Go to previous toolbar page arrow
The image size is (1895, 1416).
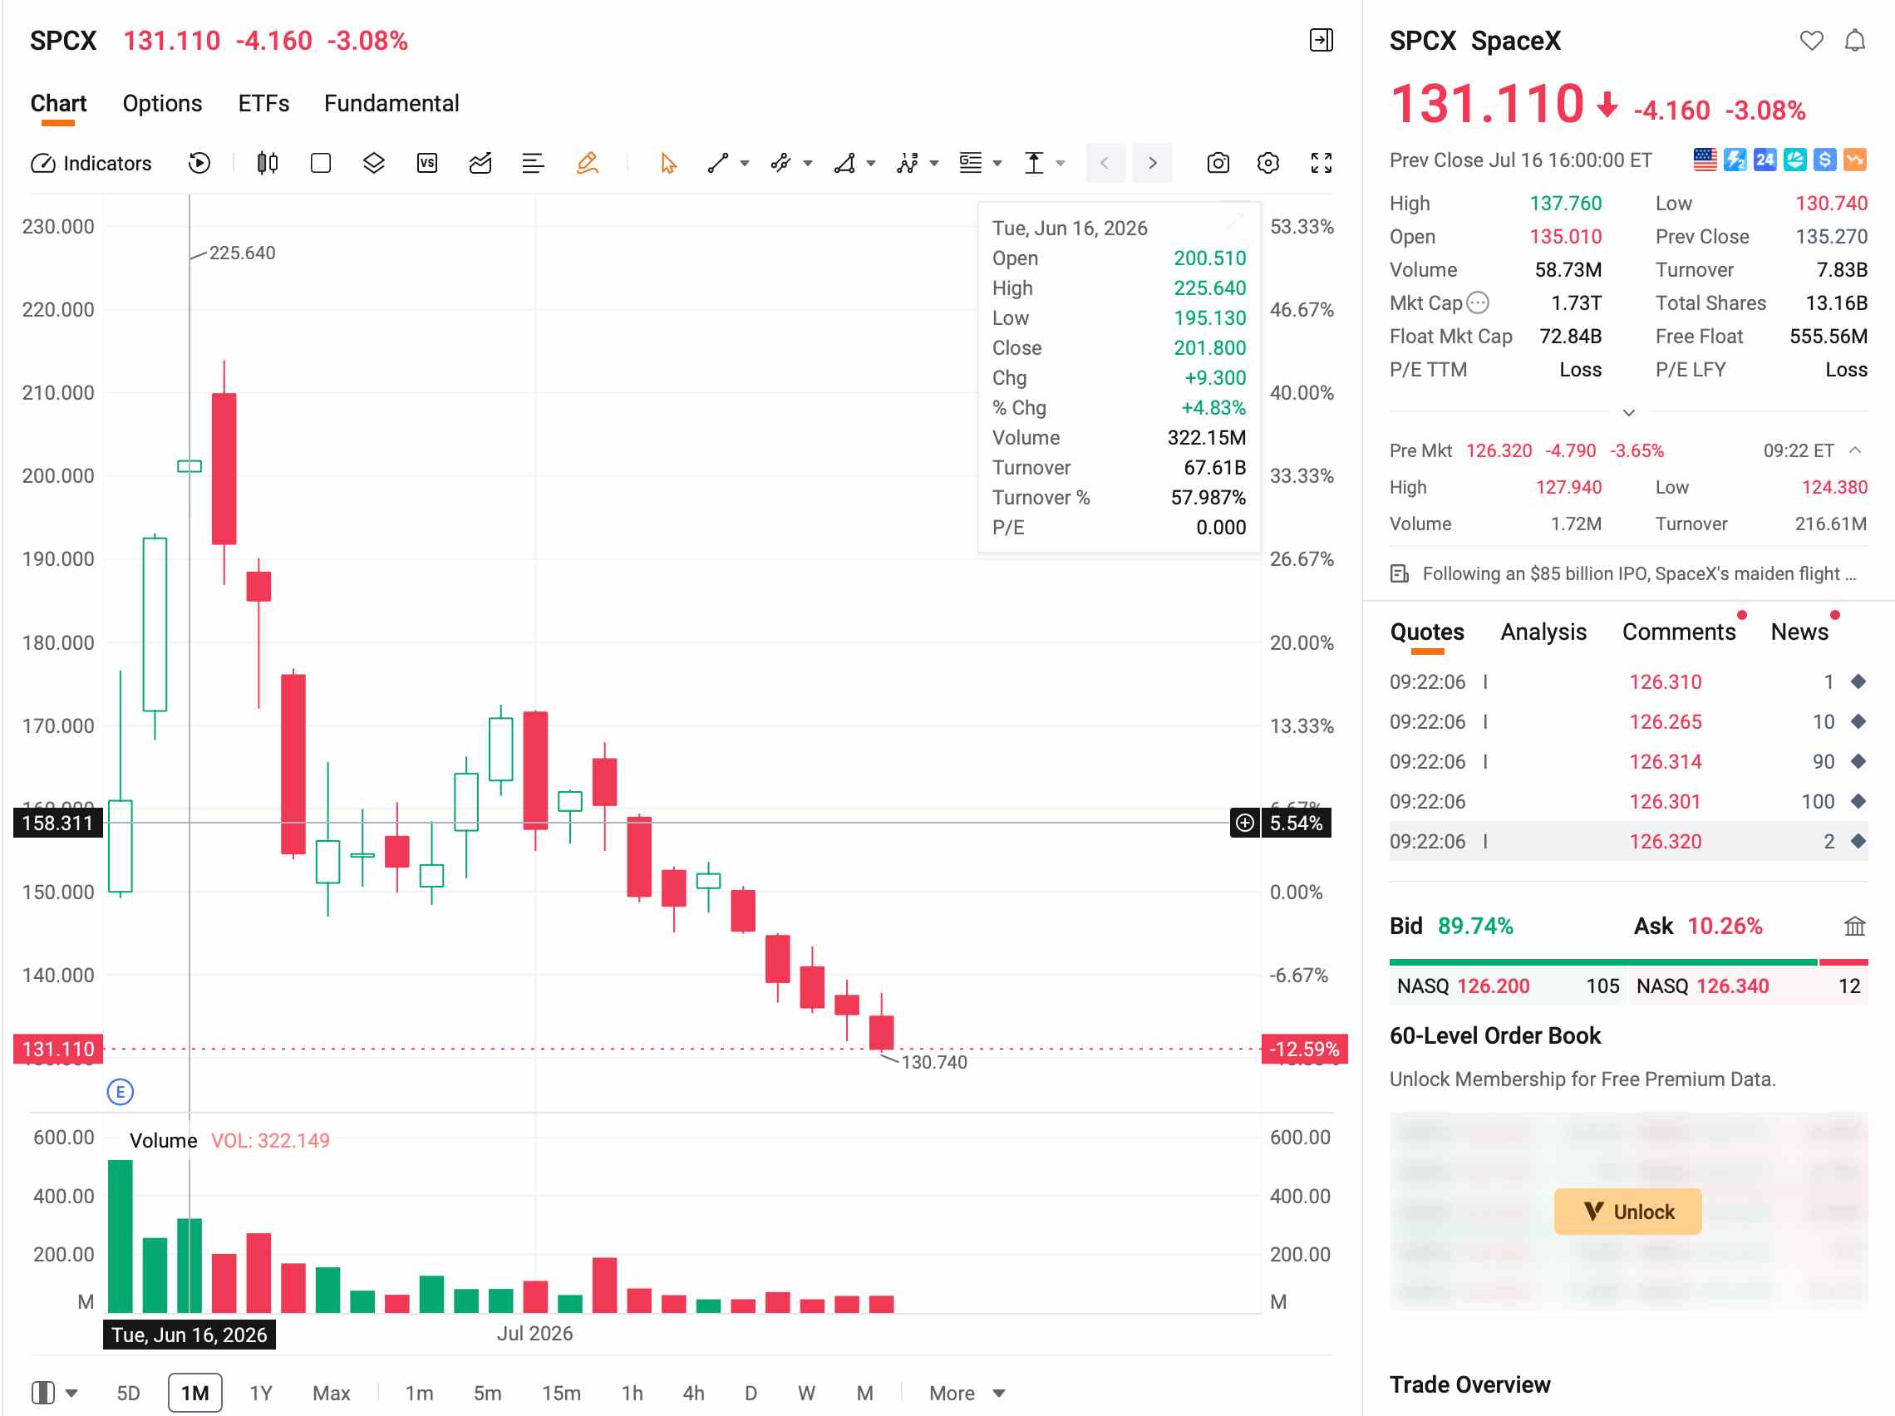[1105, 163]
